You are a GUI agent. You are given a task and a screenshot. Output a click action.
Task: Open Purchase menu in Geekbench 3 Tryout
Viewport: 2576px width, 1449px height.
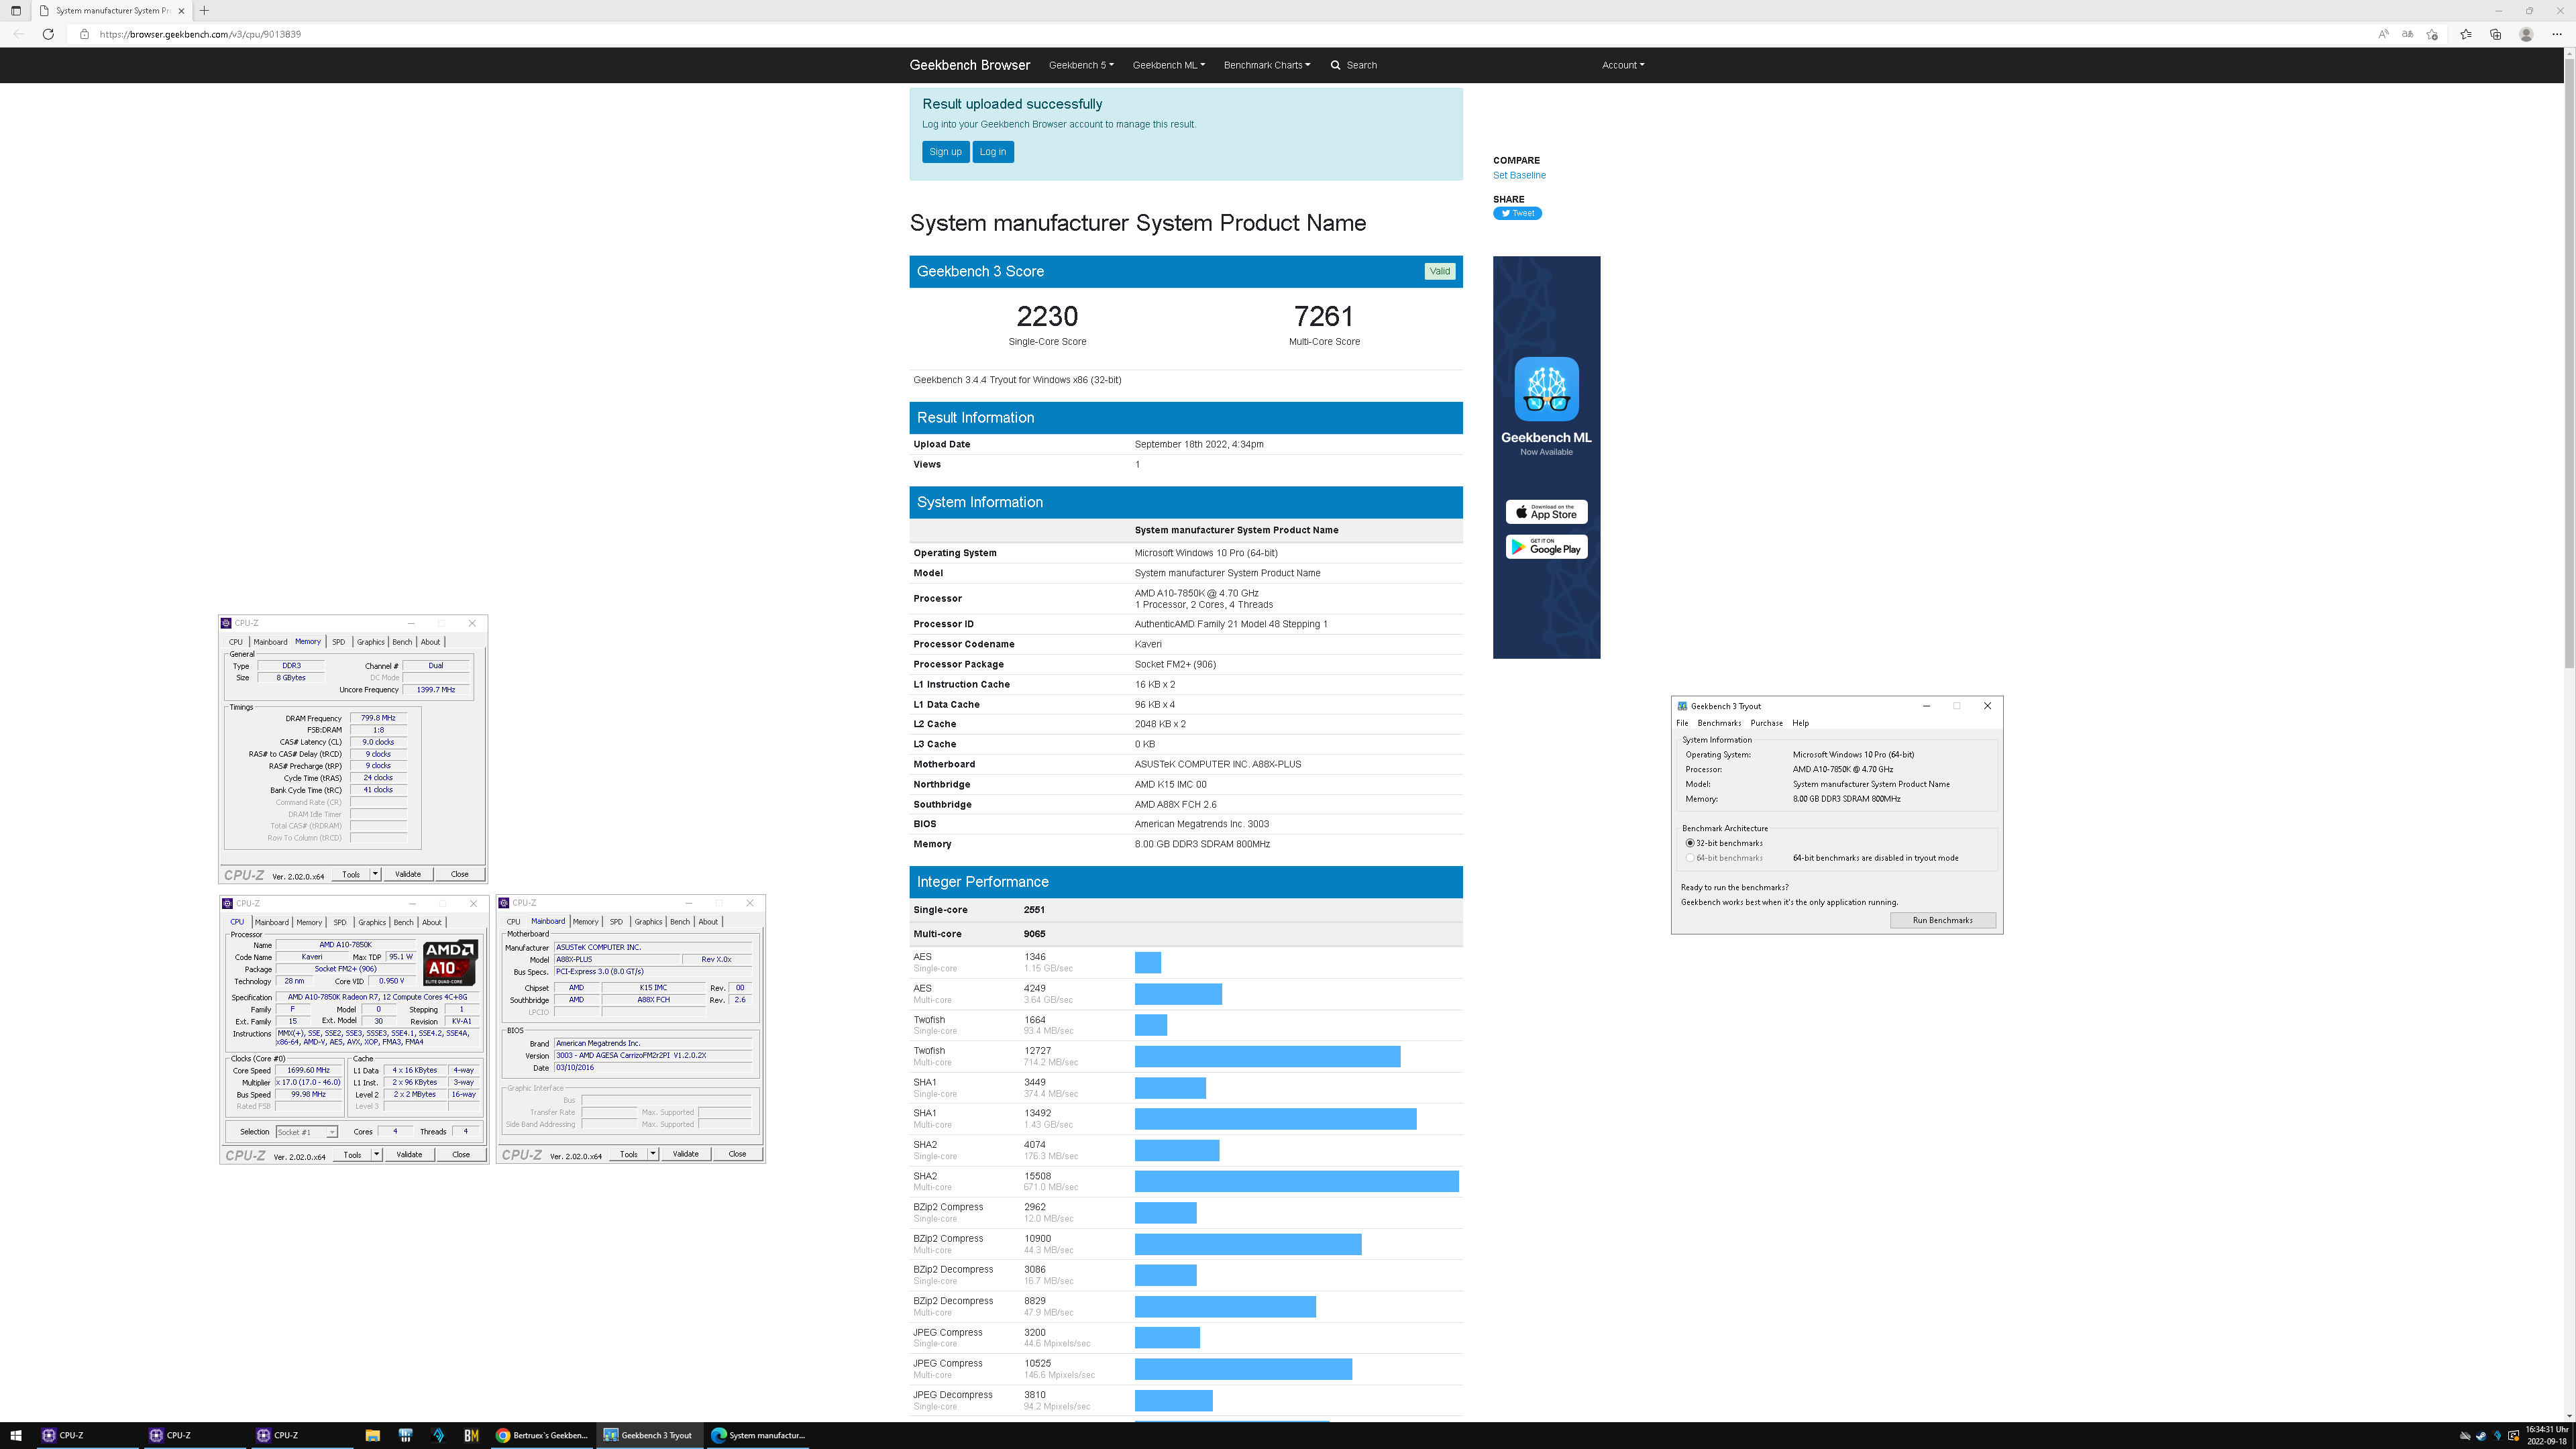(1766, 723)
